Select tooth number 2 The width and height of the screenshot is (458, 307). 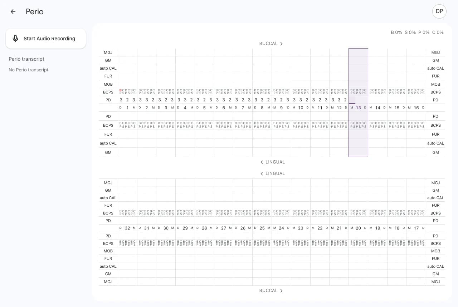click(x=147, y=108)
